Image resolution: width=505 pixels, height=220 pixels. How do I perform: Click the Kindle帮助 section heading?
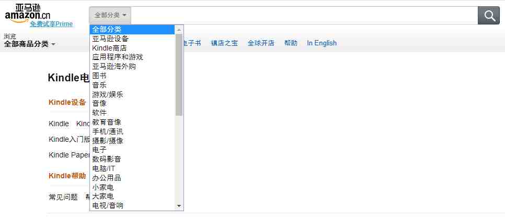tap(67, 176)
